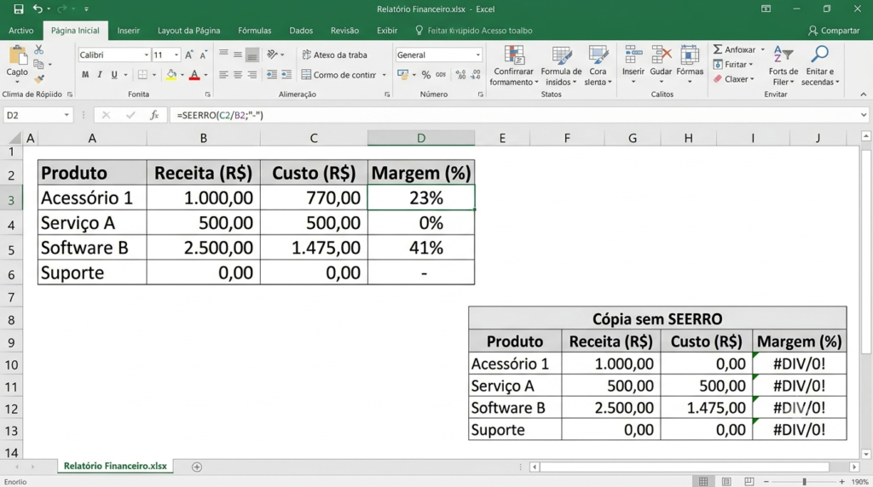Click the Gudar delete cells icon
The height and width of the screenshot is (487, 873).
pyautogui.click(x=661, y=55)
